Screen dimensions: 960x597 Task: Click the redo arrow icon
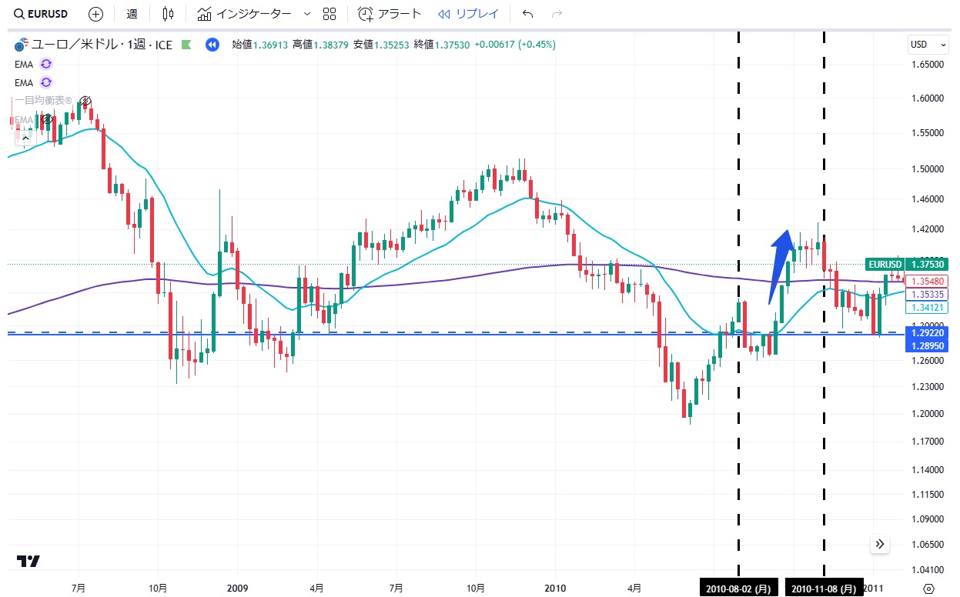557,14
